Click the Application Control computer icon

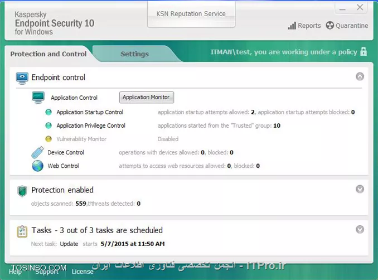pyautogui.click(x=38, y=98)
